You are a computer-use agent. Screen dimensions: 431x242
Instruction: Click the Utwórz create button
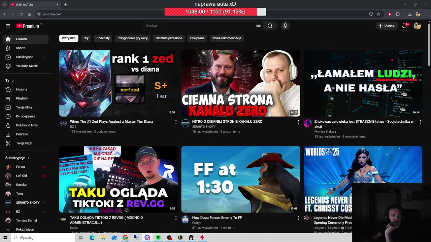coord(386,26)
